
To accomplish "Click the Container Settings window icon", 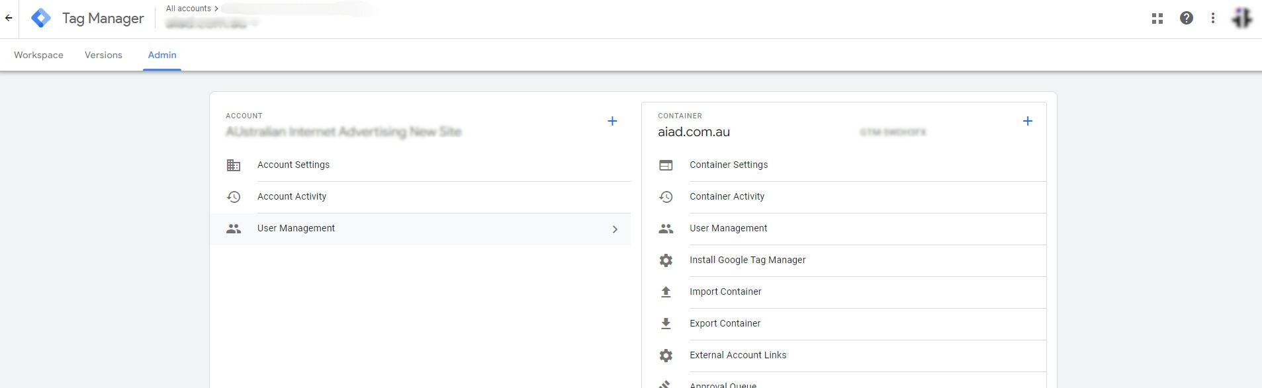I will point(666,165).
